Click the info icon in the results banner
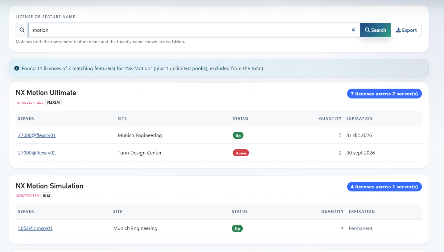Screen dimensions: 444x252 (x=17, y=68)
